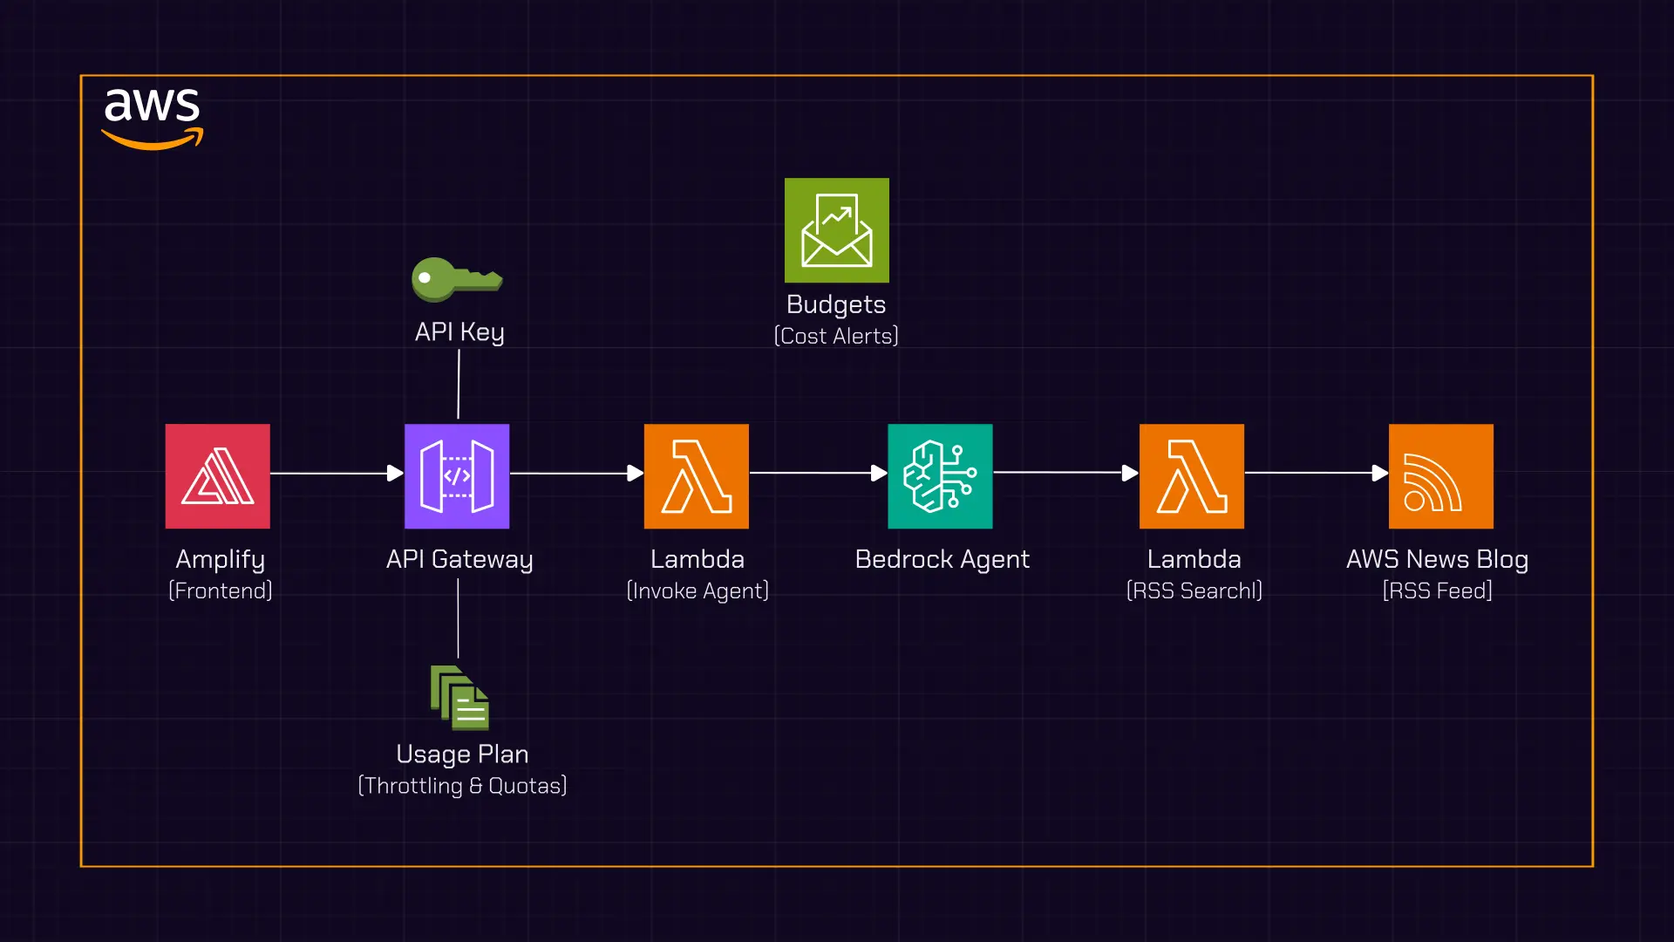The image size is (1674, 942).
Task: Select the "AWS News Blog" label
Action: (1438, 560)
